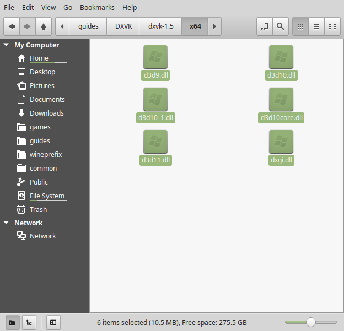This screenshot has width=344, height=331.
Task: Show places in the sidebar
Action: [13, 322]
